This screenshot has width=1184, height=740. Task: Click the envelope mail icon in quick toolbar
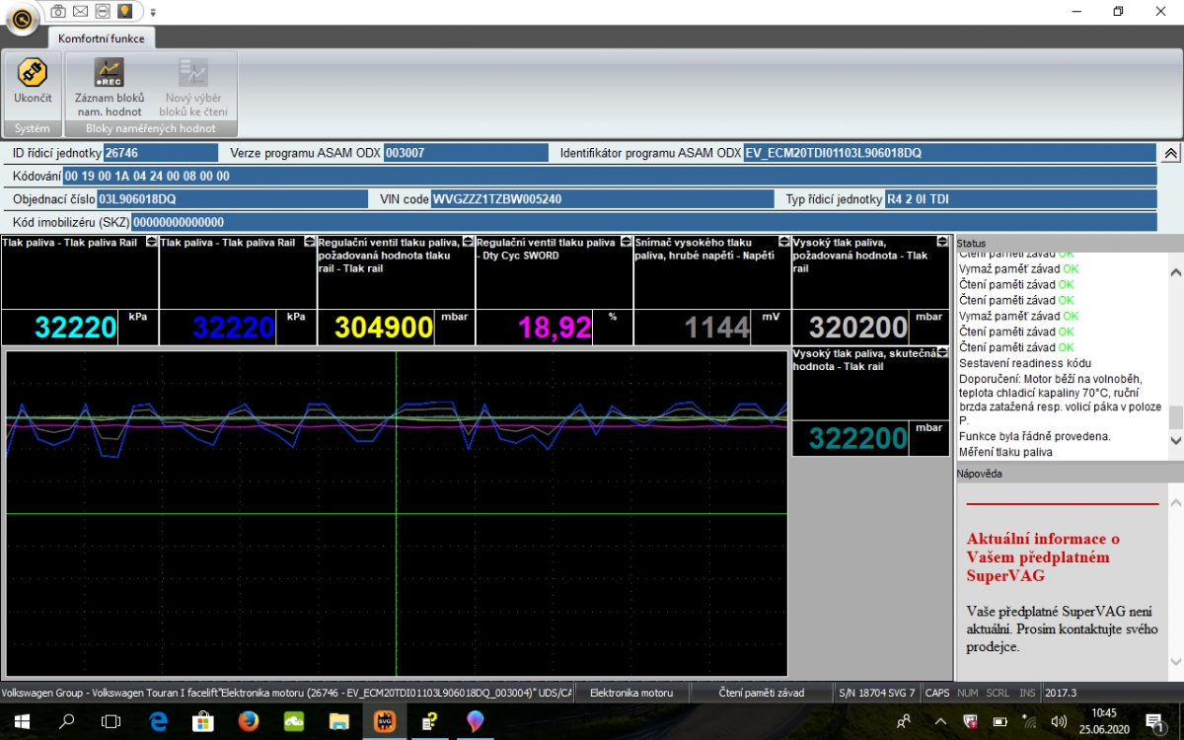pos(81,11)
